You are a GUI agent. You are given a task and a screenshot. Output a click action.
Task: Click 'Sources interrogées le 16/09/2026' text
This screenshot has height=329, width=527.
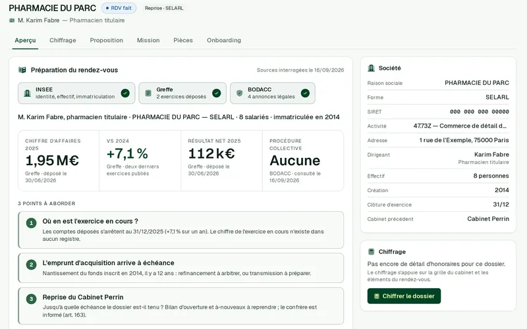pos(300,70)
